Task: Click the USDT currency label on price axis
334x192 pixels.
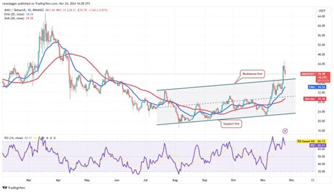Action: (x=321, y=10)
